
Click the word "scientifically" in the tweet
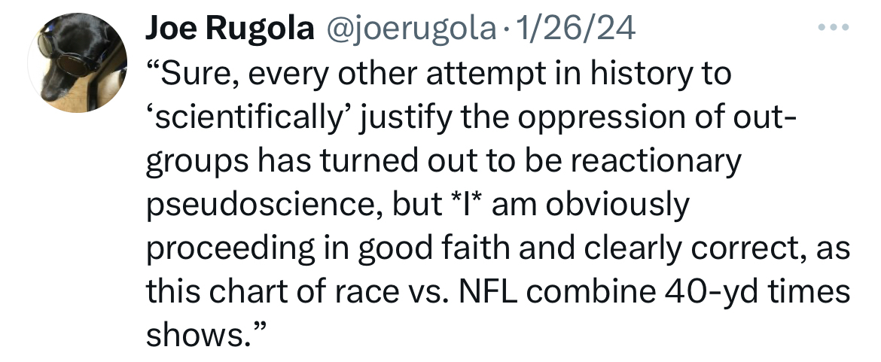(245, 118)
